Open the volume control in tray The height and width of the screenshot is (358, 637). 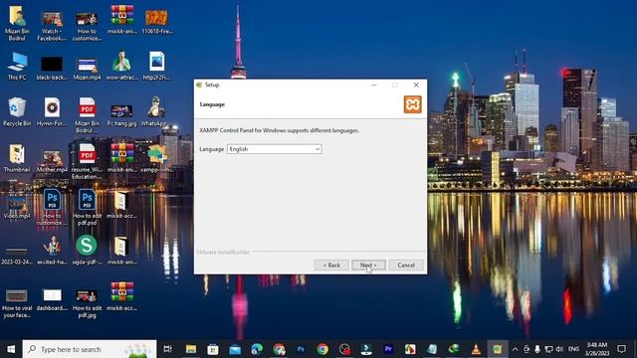[559, 349]
